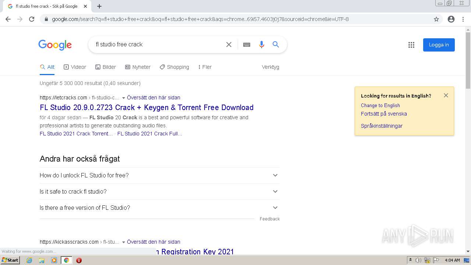Switch to the Nyheter tab

138,67
